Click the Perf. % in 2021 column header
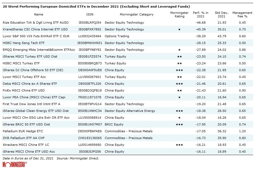255x170 pixels. (x=200, y=14)
